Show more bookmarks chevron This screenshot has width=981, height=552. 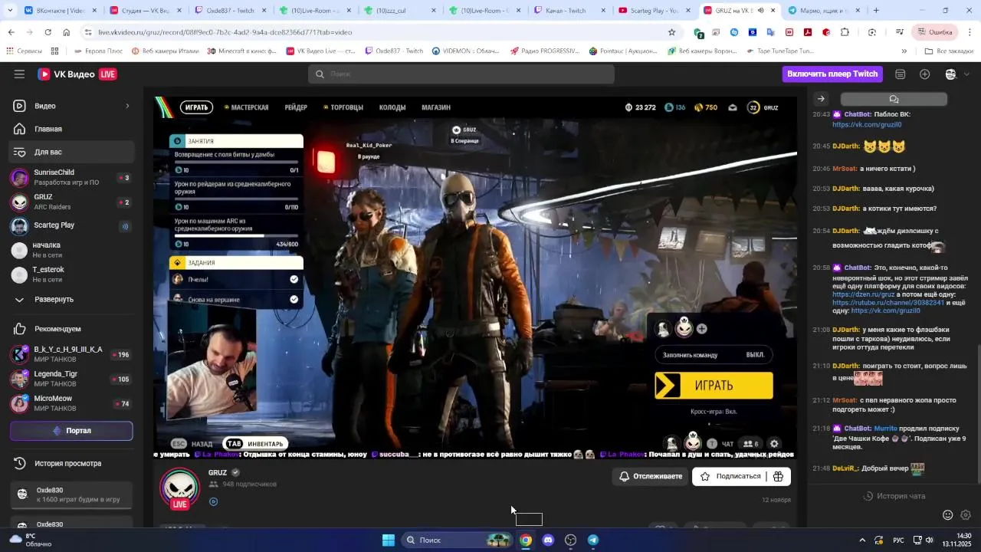click(x=904, y=51)
